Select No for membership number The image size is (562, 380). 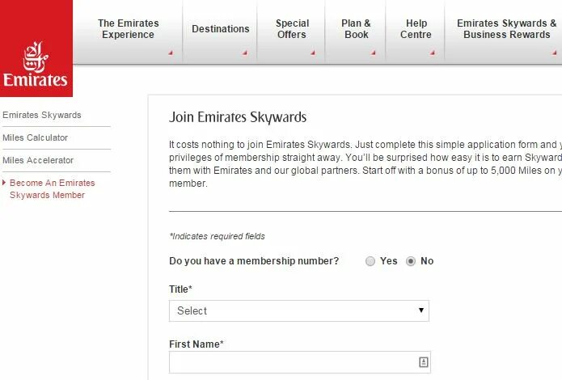pos(411,261)
